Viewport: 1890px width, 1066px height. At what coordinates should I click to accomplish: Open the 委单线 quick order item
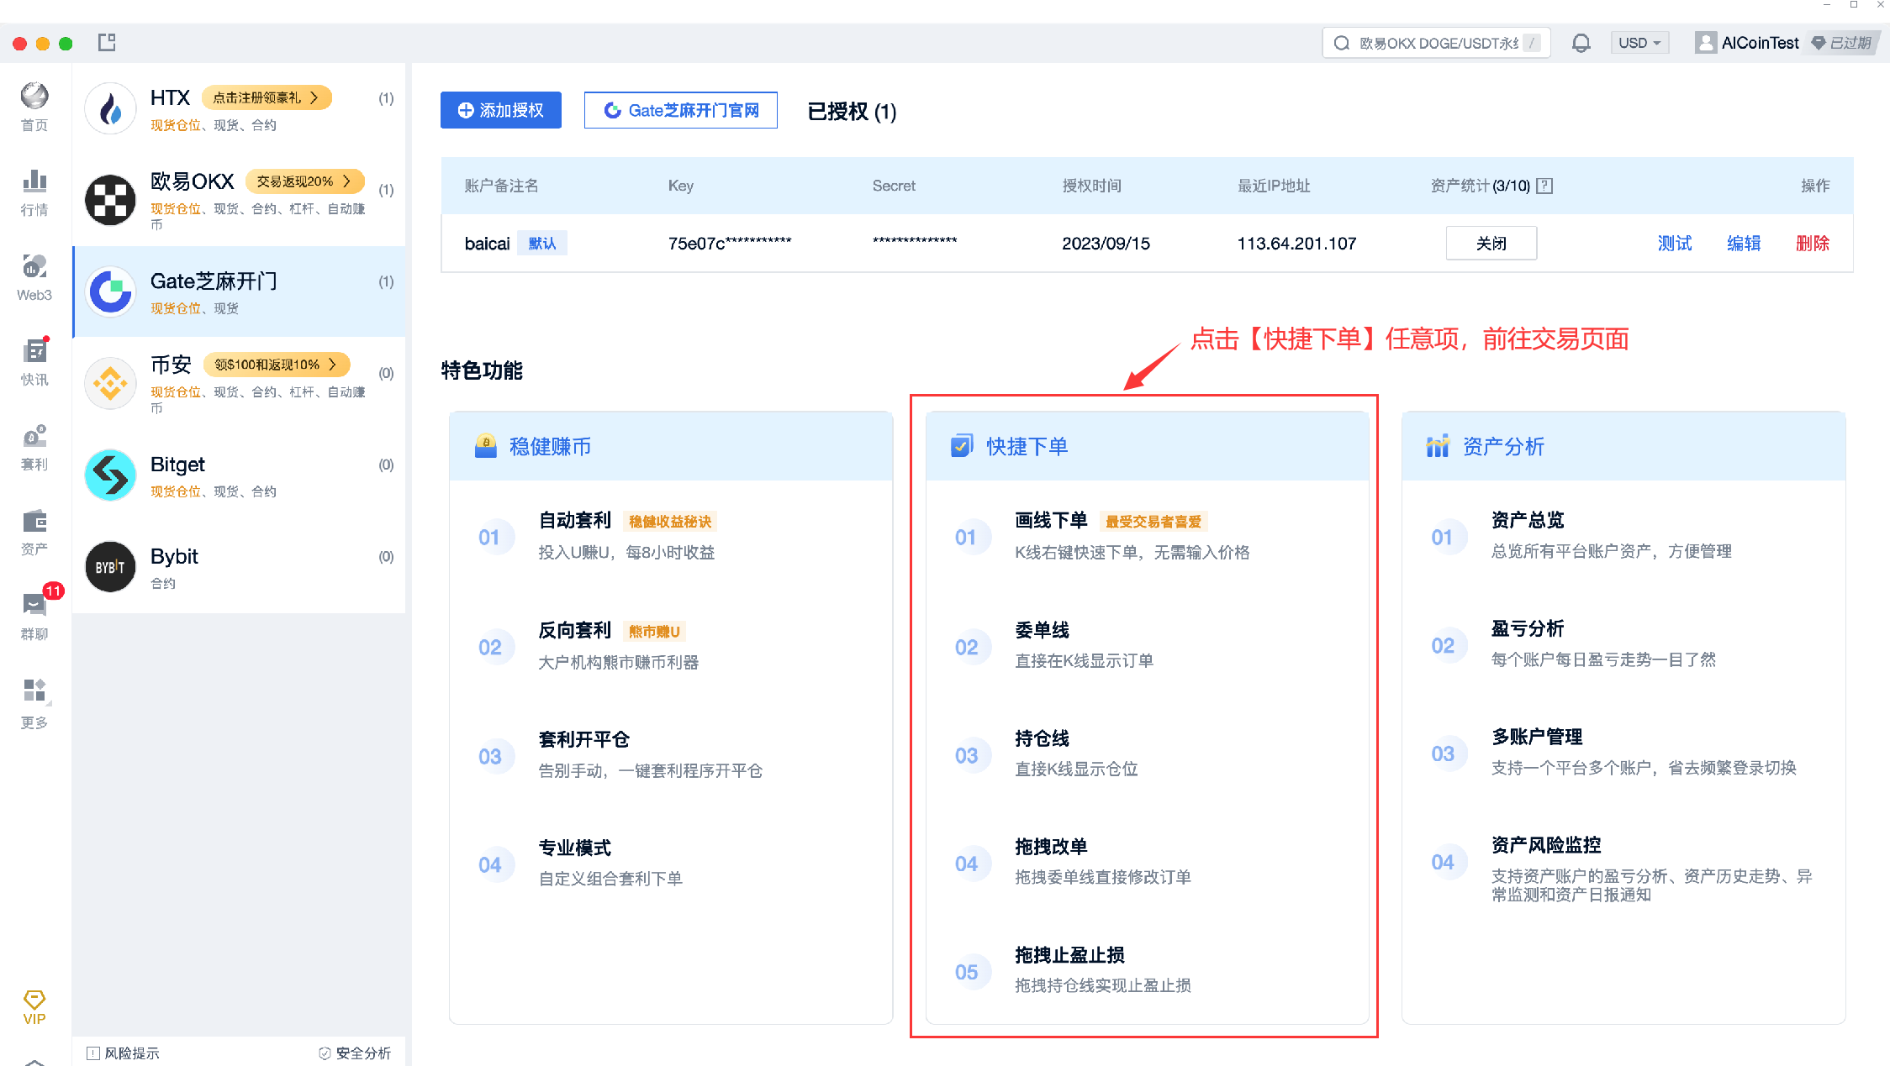(x=1147, y=645)
